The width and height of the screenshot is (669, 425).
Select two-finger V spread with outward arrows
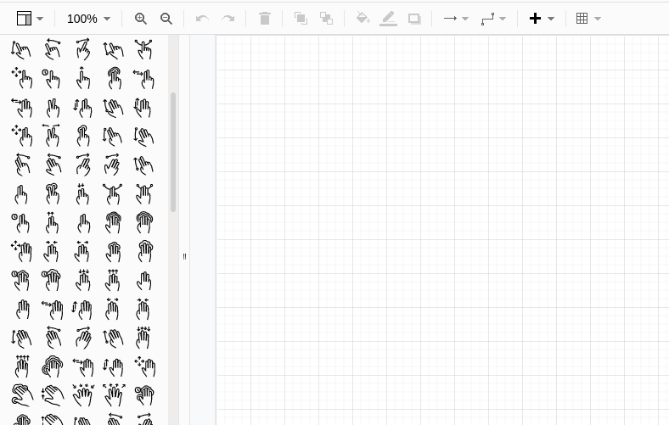52,135
